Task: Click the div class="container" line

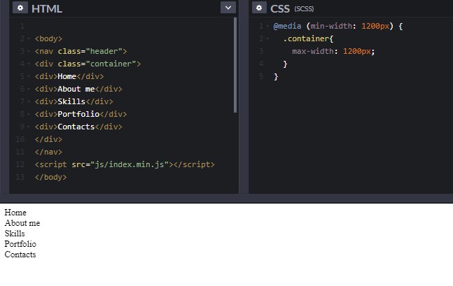Action: pyautogui.click(x=88, y=64)
